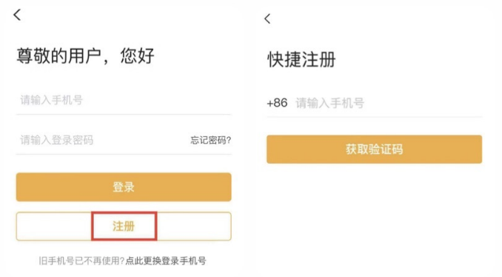Go back using the login screen's back arrow

tap(17, 15)
